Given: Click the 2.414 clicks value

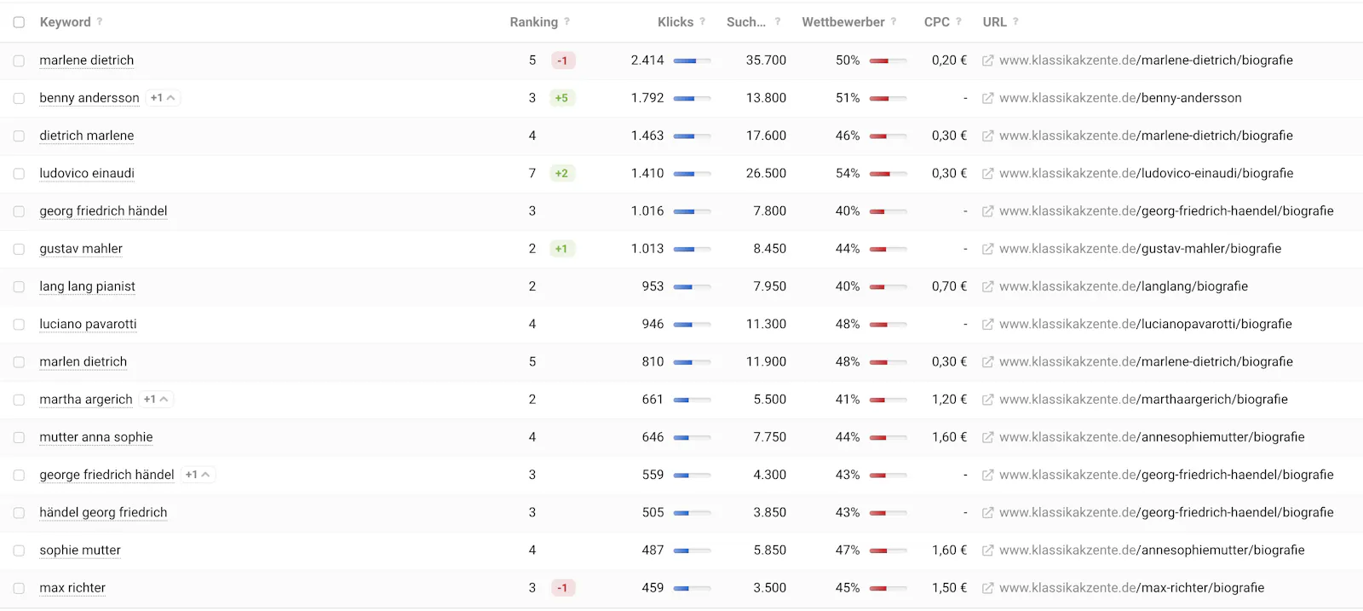Looking at the screenshot, I should (x=647, y=61).
